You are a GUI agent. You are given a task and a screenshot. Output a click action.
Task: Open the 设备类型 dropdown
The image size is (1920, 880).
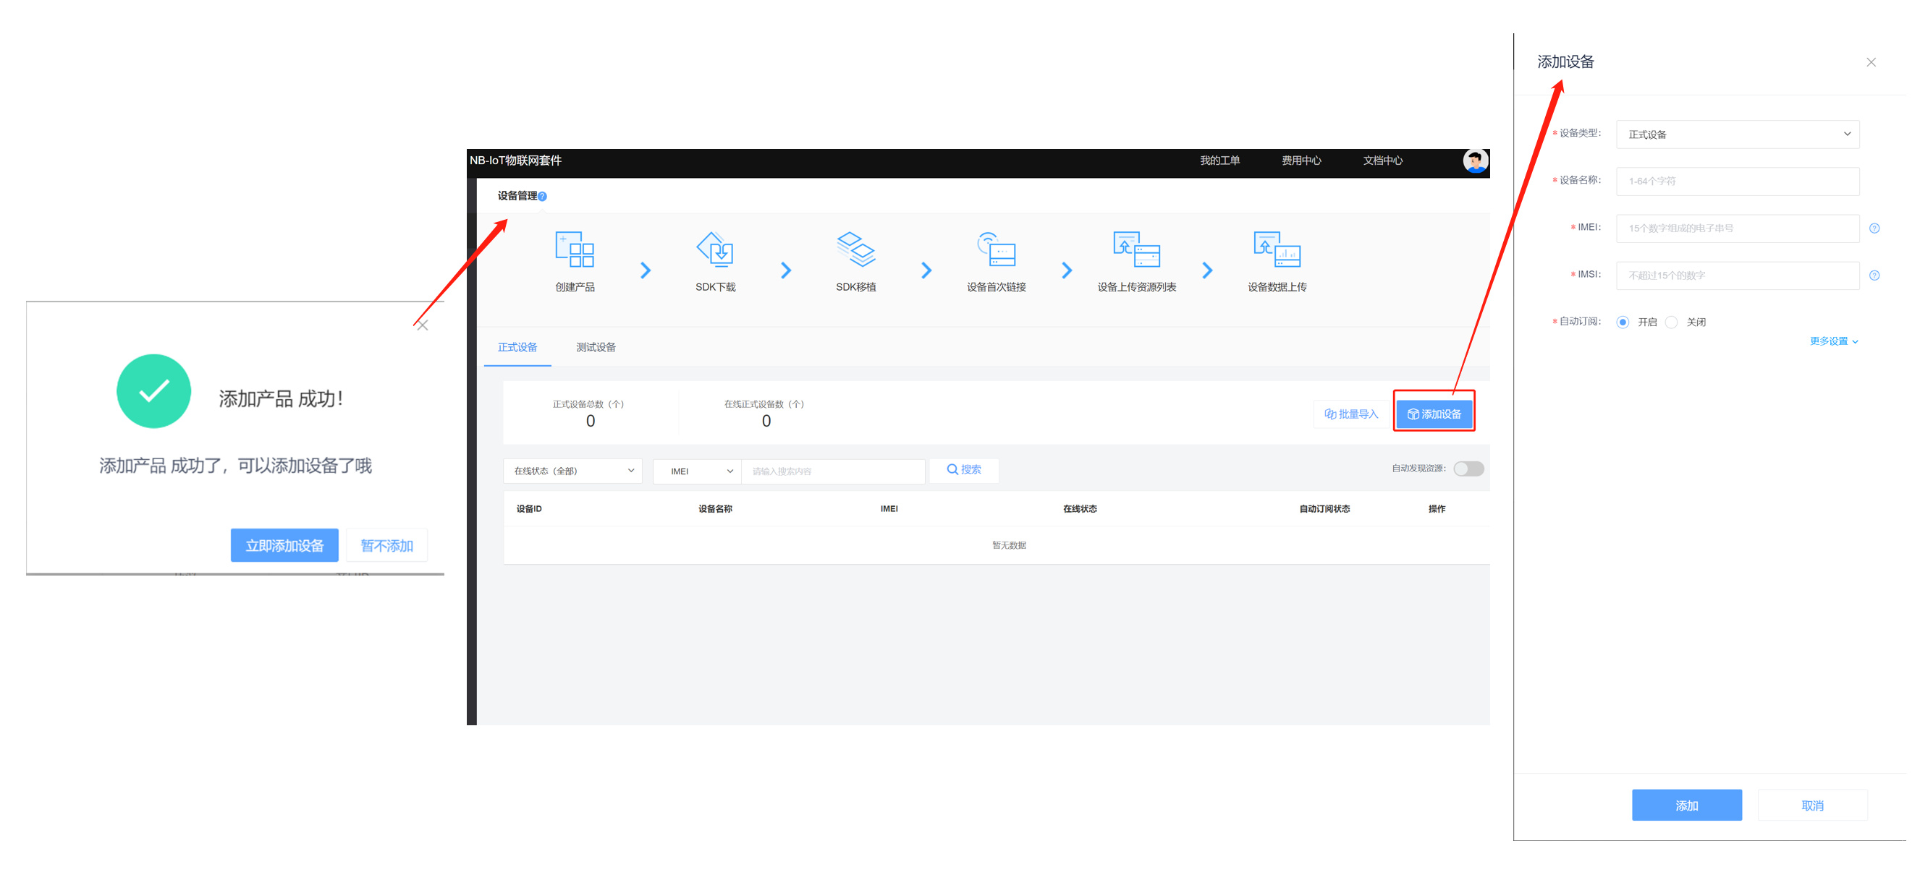[x=1737, y=134]
